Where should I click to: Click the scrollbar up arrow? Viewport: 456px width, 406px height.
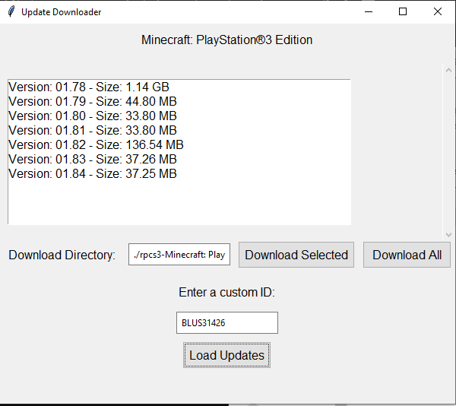(x=448, y=70)
